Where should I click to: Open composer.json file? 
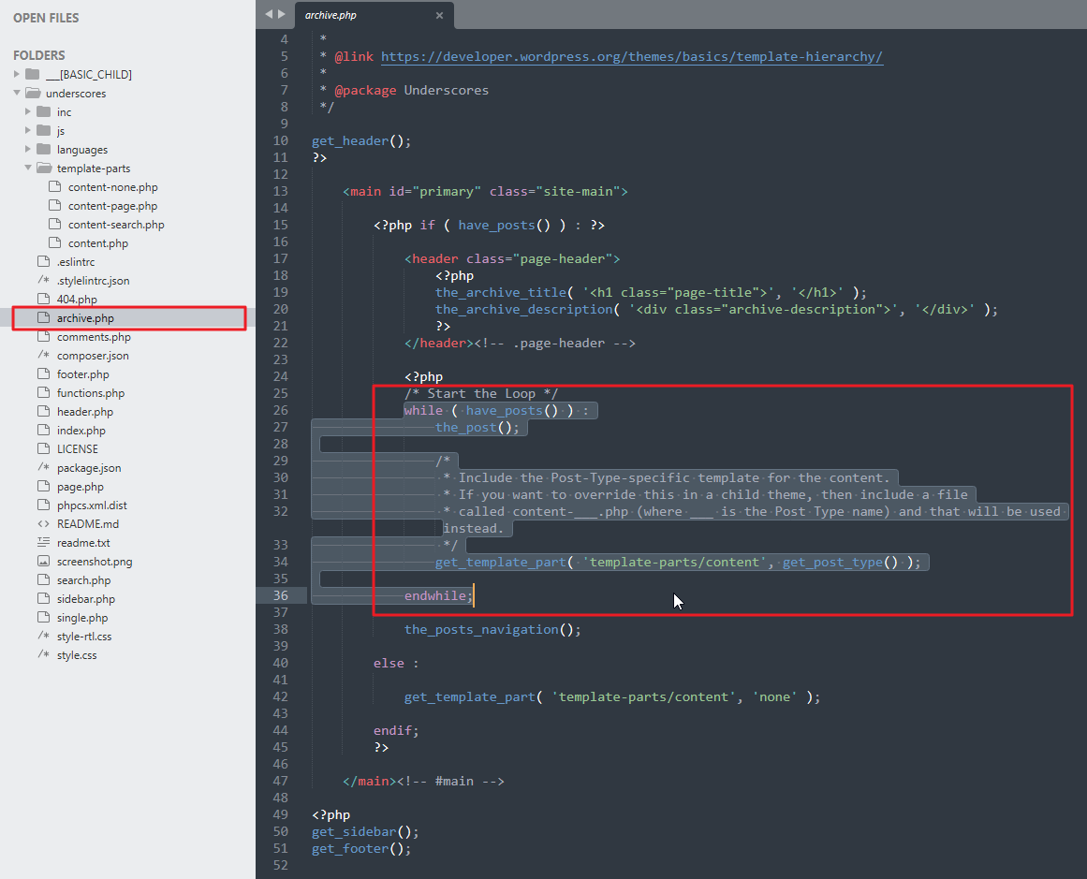[x=93, y=356]
